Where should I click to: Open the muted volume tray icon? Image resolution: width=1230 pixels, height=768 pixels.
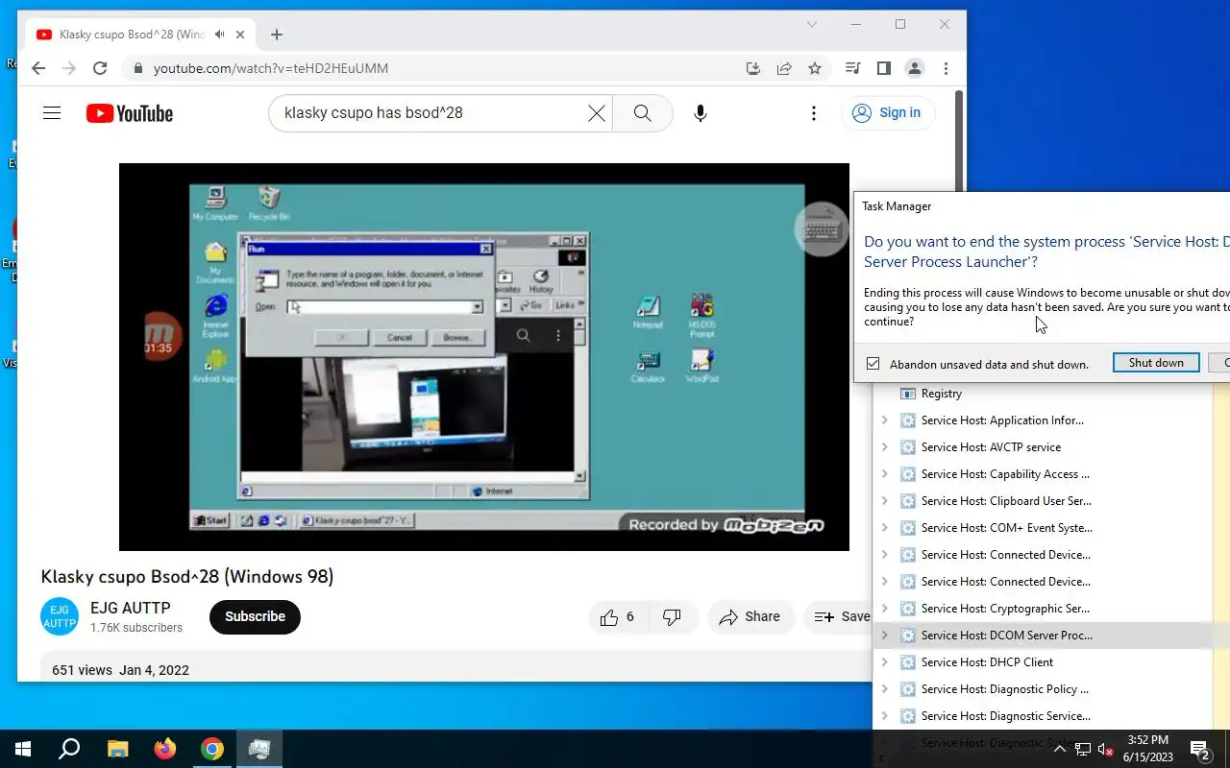[x=1105, y=749]
